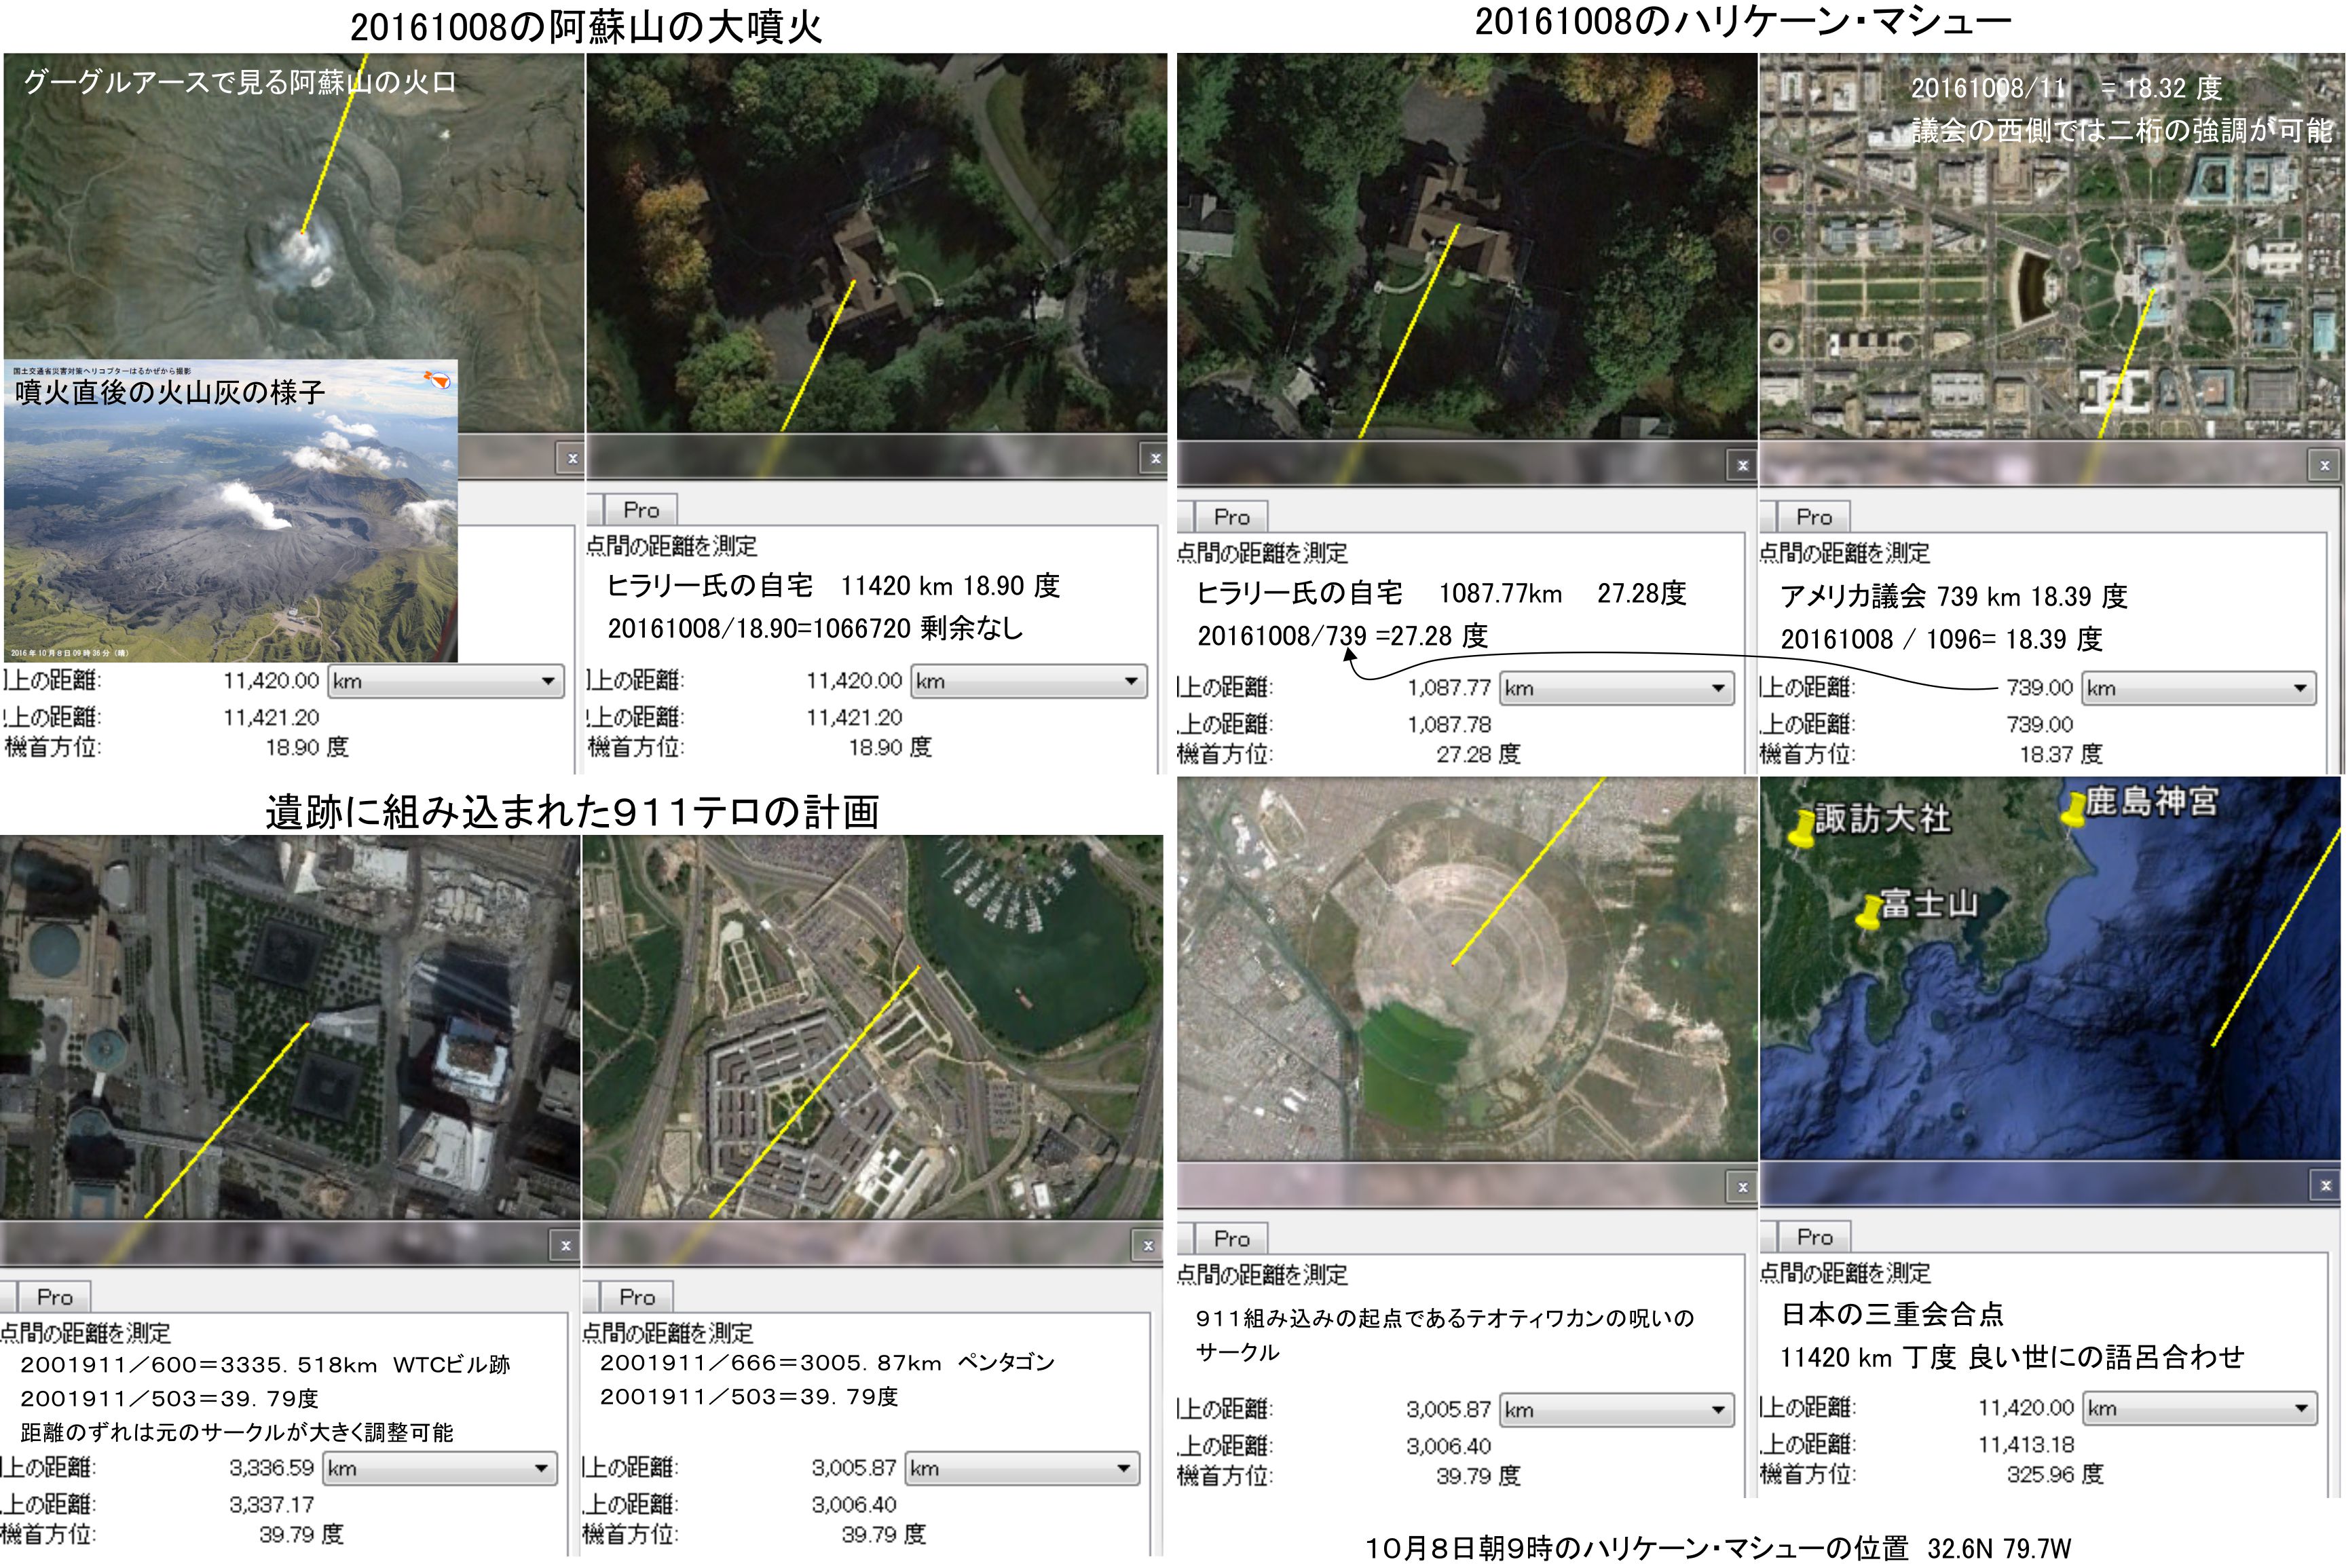Click the 739.00 map length value

click(2039, 688)
